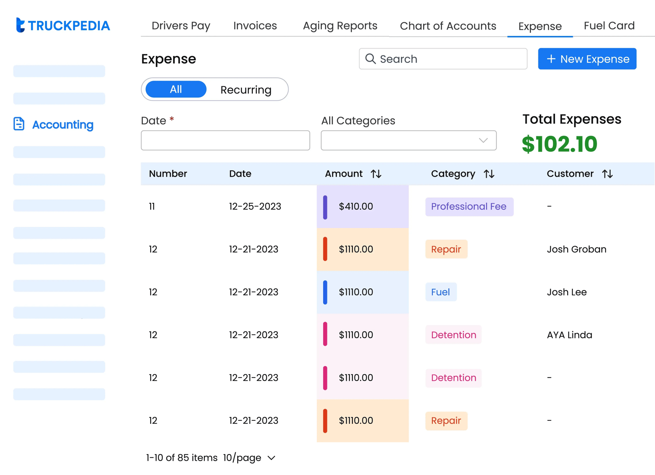This screenshot has width=655, height=475.
Task: Sort by the Amount column arrows
Action: pos(376,173)
